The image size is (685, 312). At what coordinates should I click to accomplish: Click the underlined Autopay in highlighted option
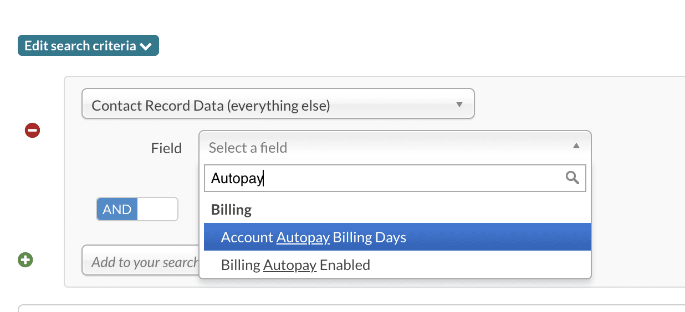click(x=303, y=237)
